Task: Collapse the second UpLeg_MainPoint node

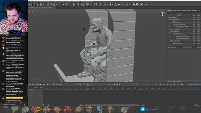Action: pos(170,30)
